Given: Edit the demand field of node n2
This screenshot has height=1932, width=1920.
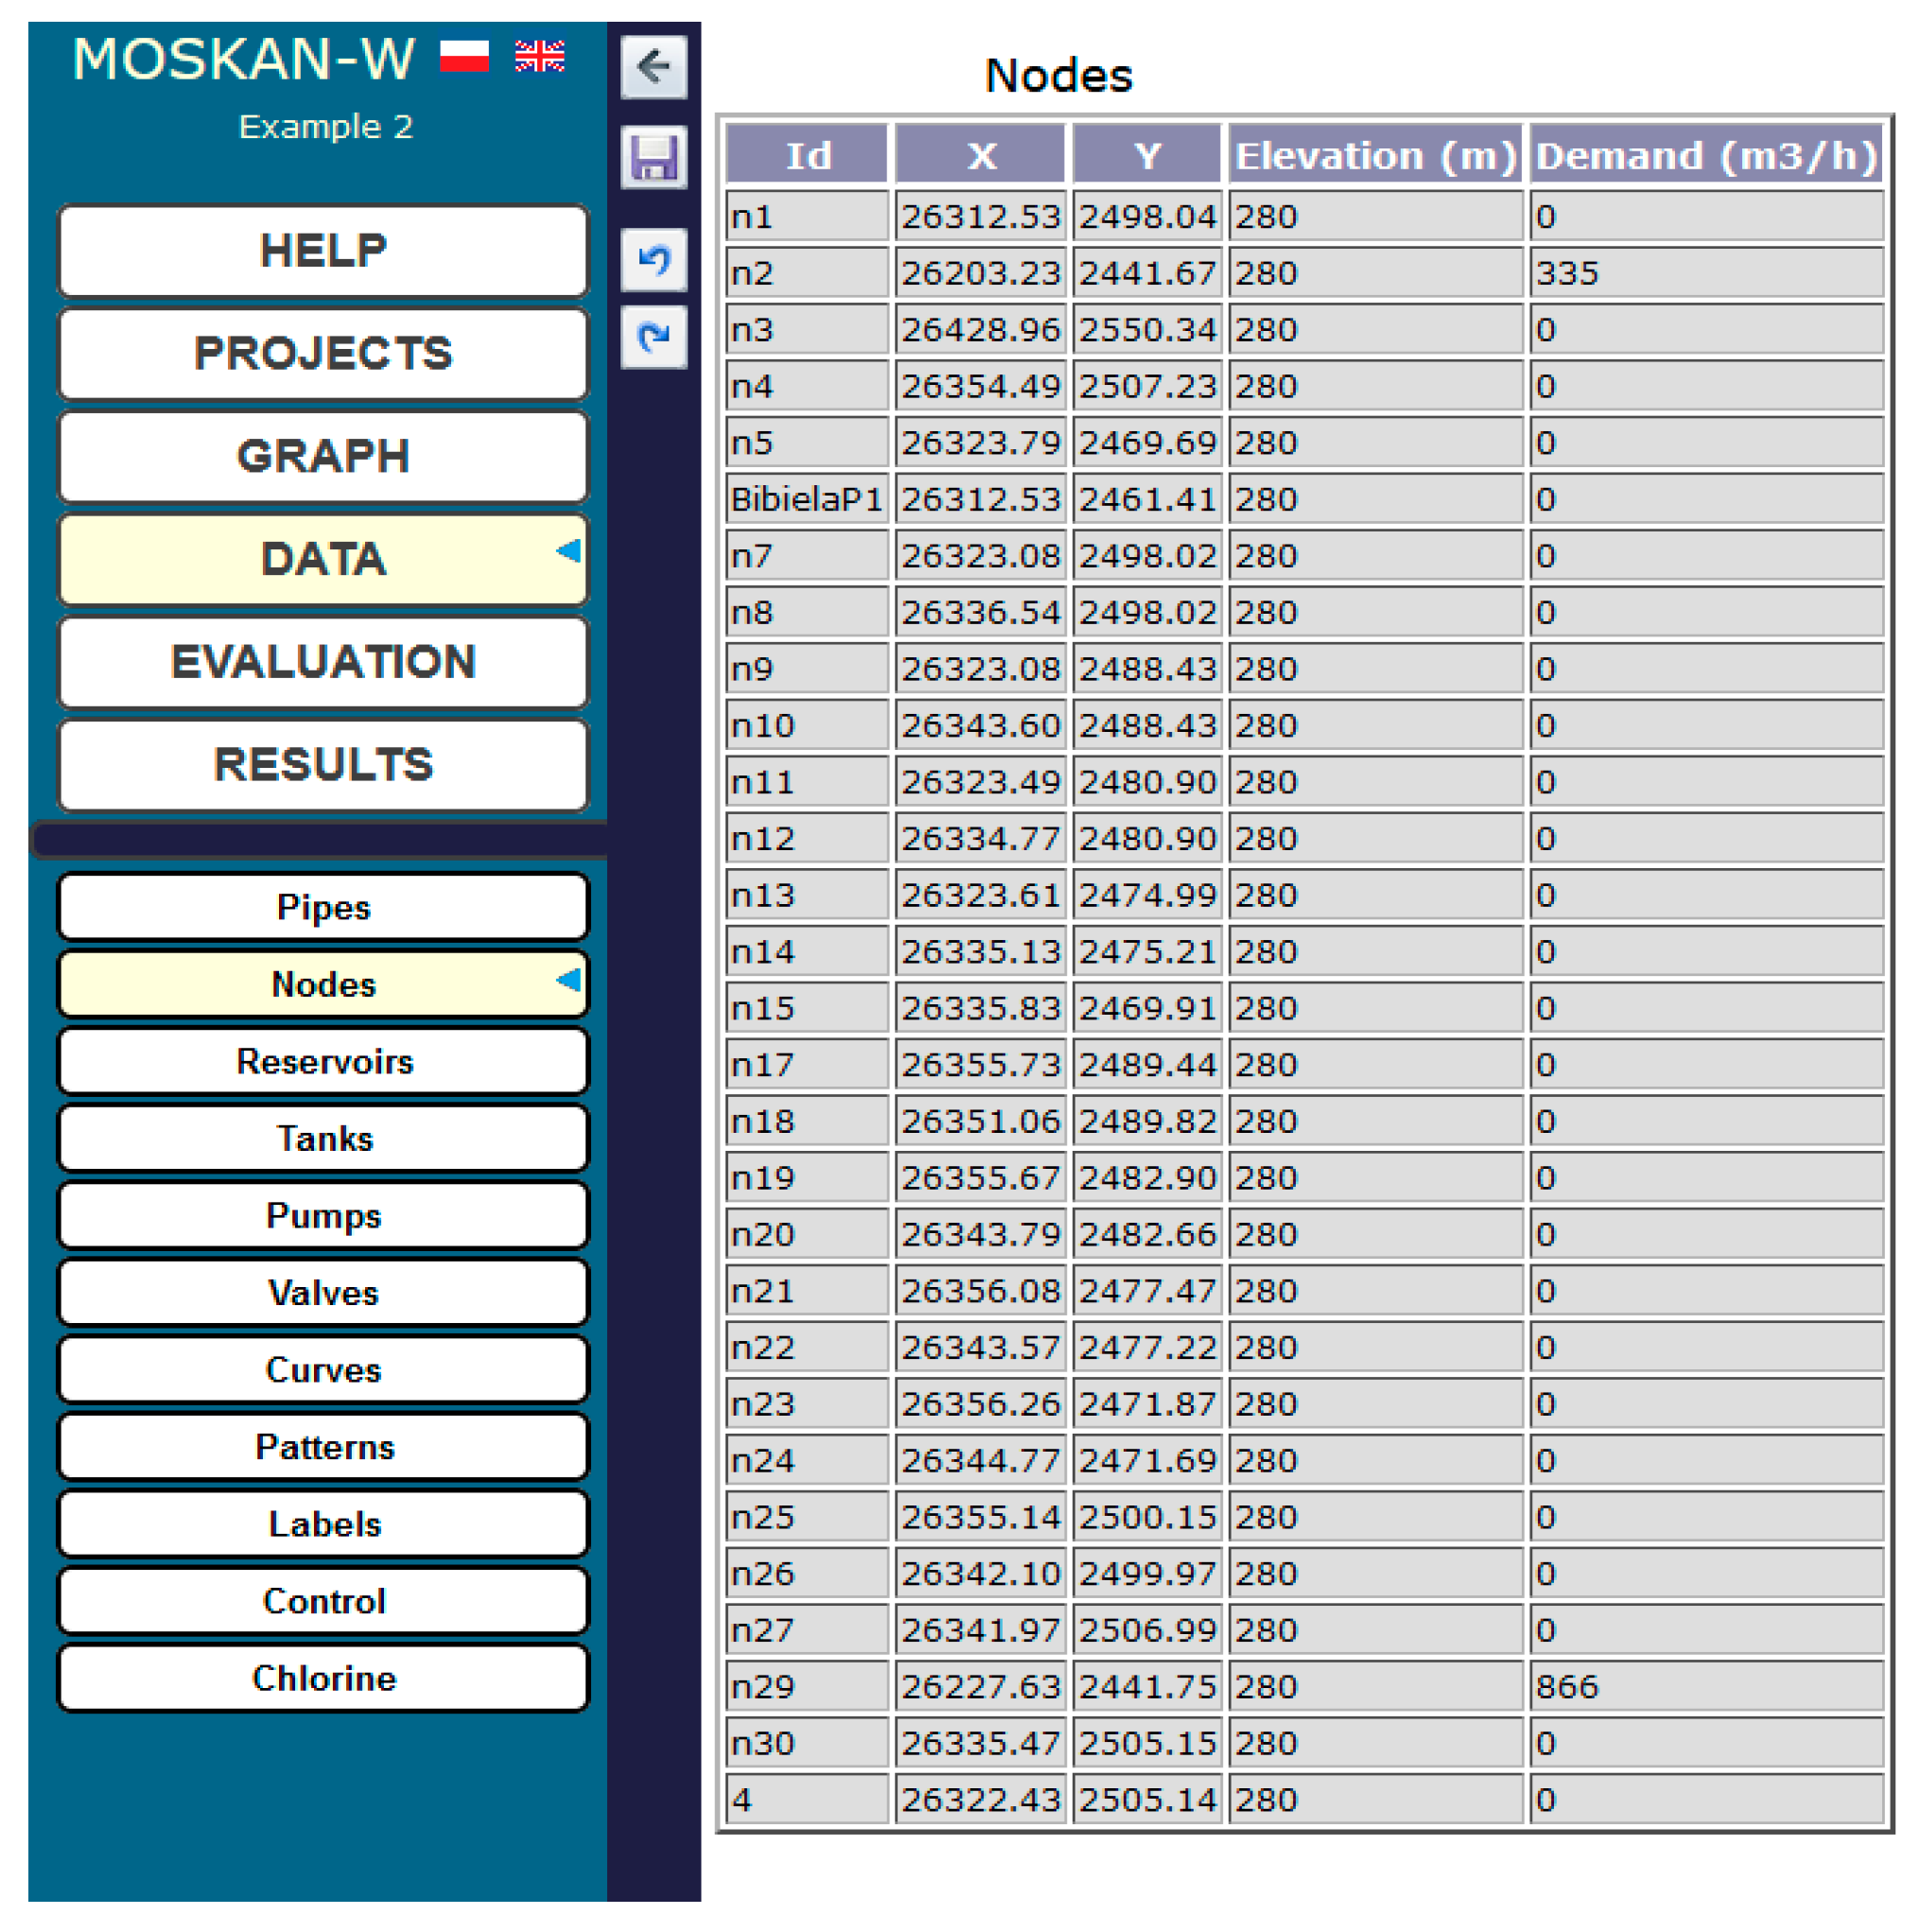Looking at the screenshot, I should point(1704,273).
